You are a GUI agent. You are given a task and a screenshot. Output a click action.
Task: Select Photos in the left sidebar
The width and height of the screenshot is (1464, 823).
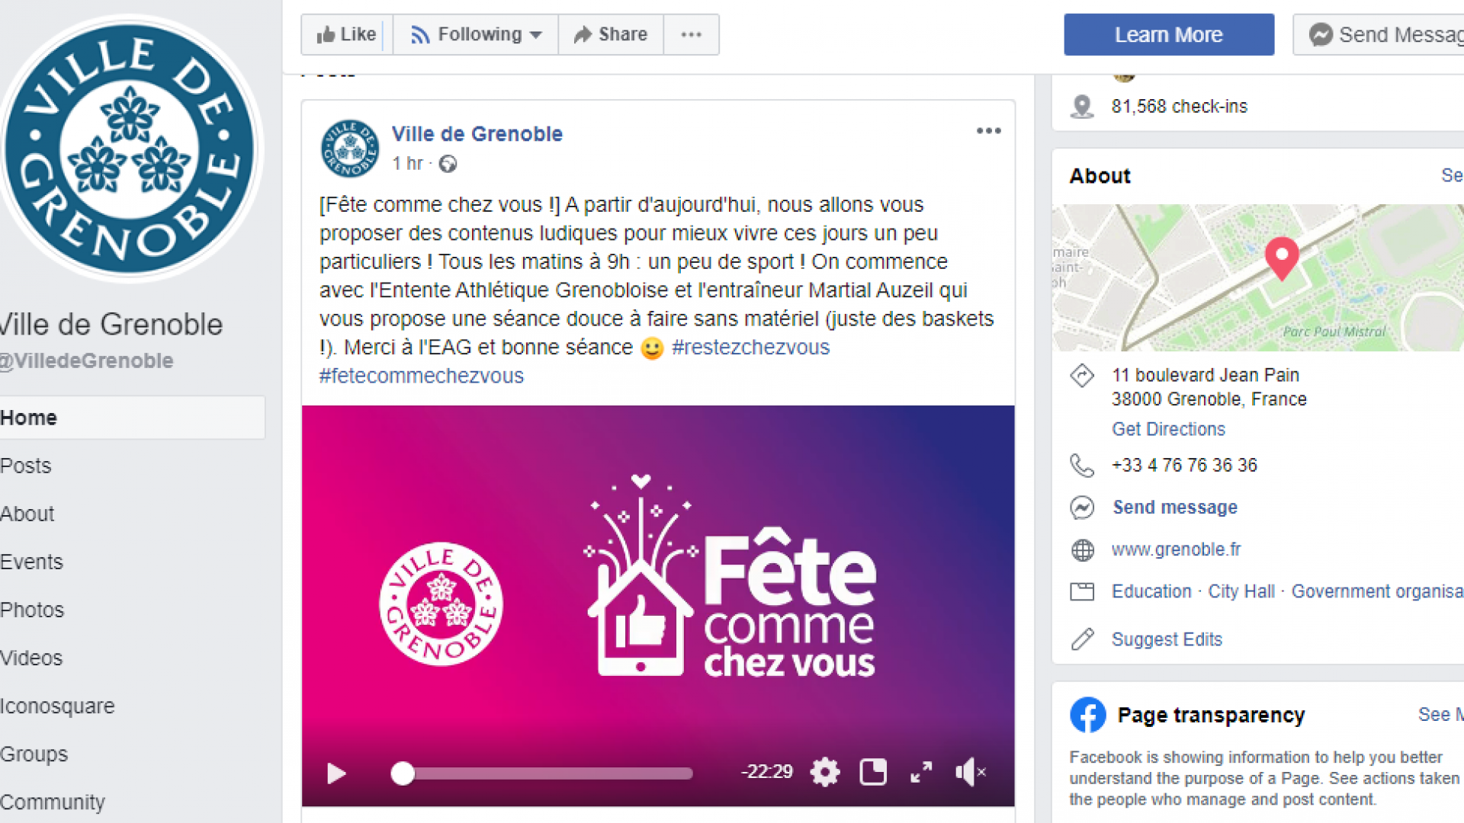click(x=32, y=610)
